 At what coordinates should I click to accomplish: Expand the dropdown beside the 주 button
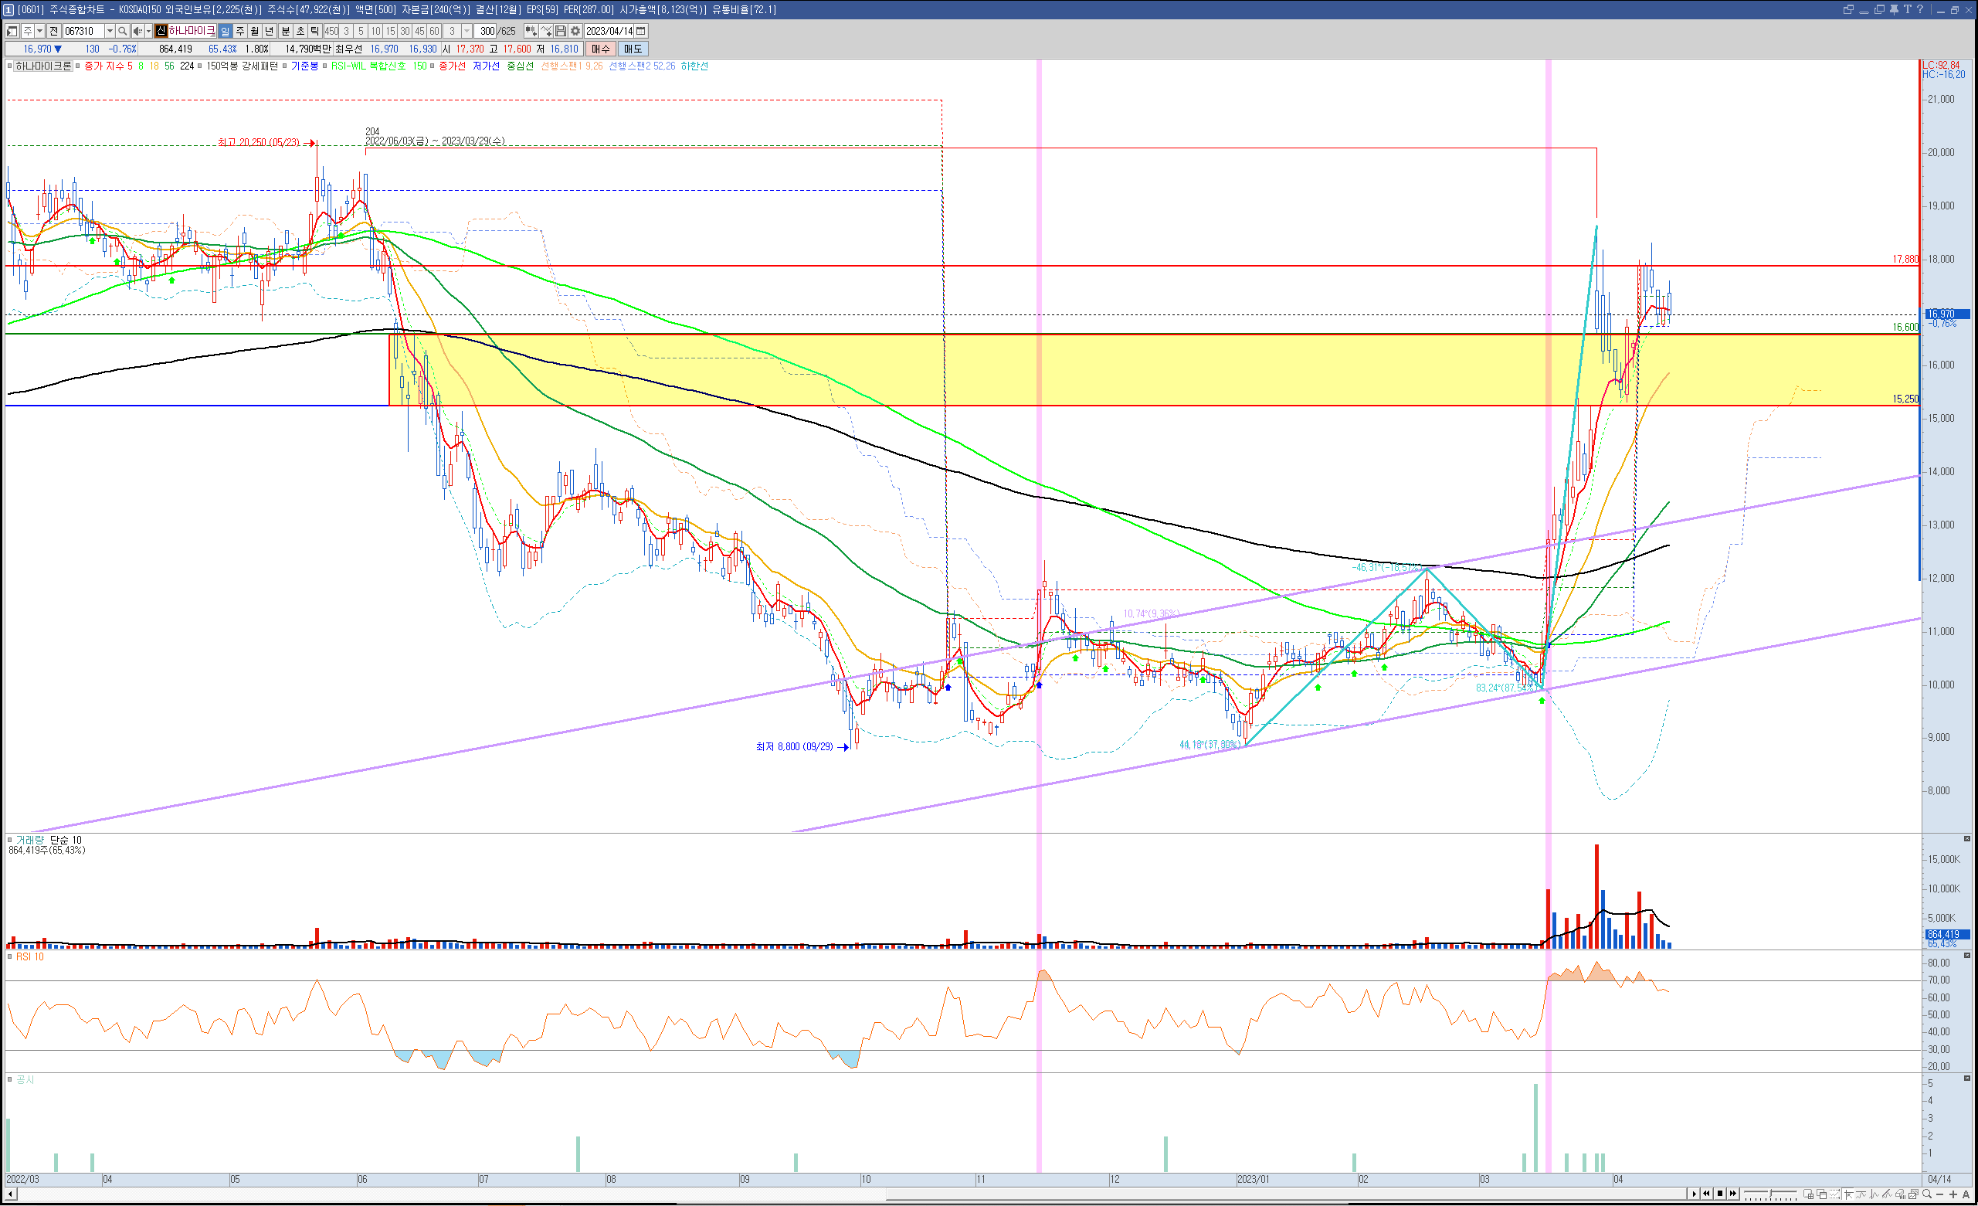click(x=39, y=30)
